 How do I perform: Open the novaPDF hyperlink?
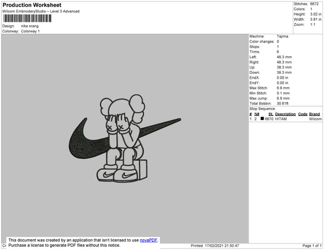[x=148, y=240]
